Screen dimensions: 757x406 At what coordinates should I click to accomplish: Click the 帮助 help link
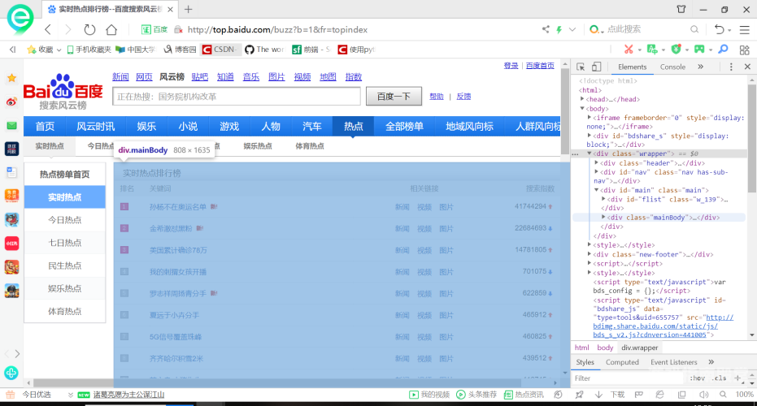tap(437, 97)
